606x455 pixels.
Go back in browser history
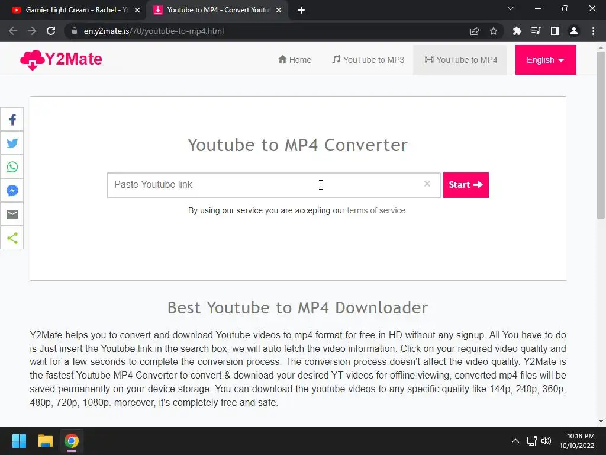13,31
